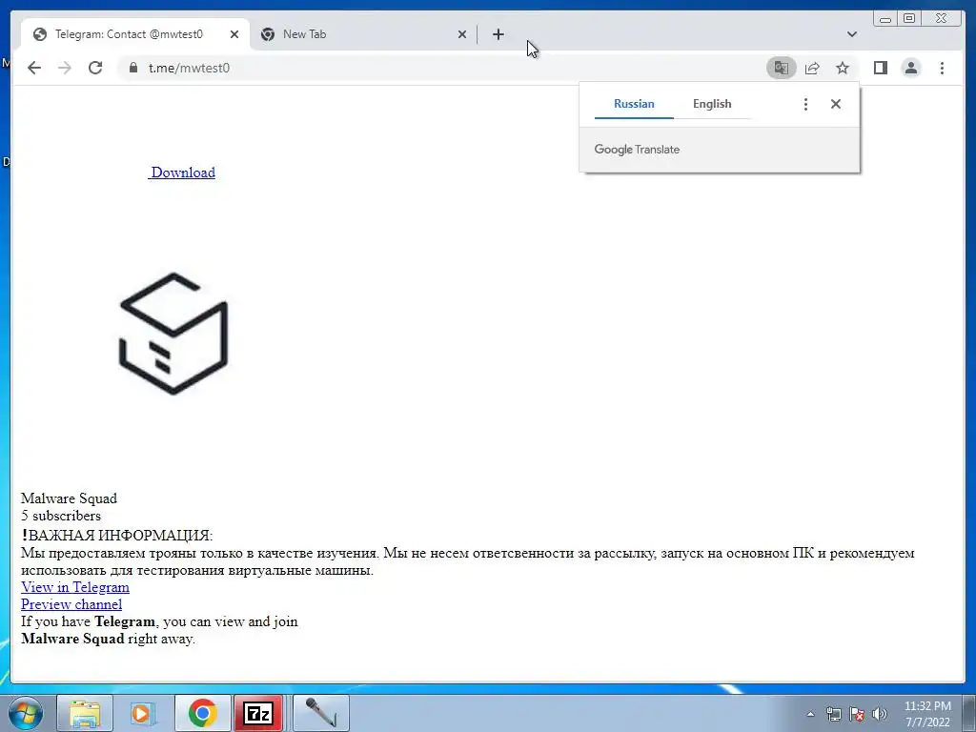Click the channel box logo image
Viewport: 976px width, 732px height.
click(173, 334)
